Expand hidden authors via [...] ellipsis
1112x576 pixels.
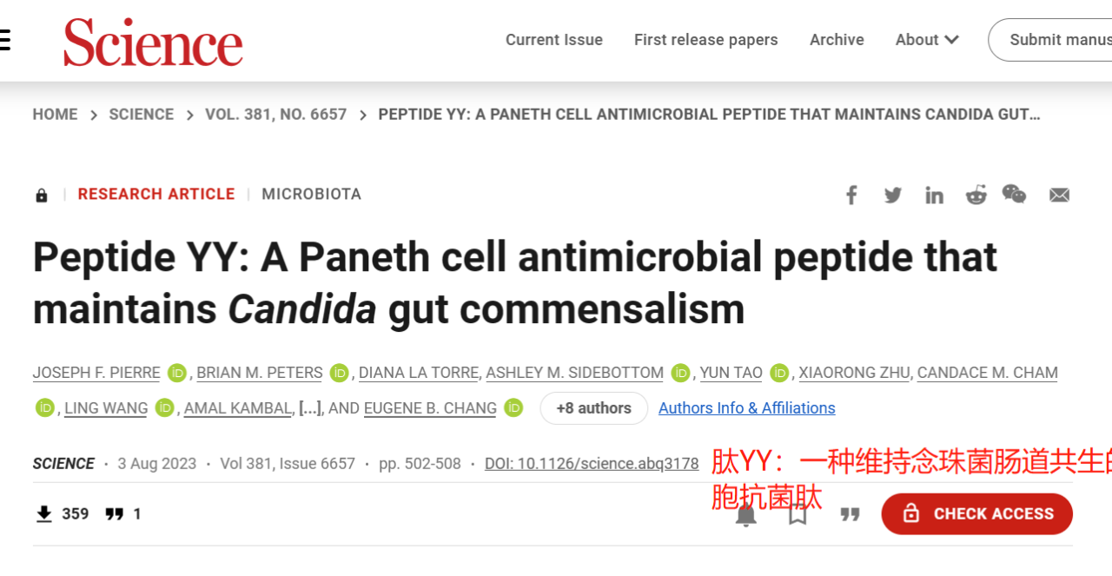[310, 408]
